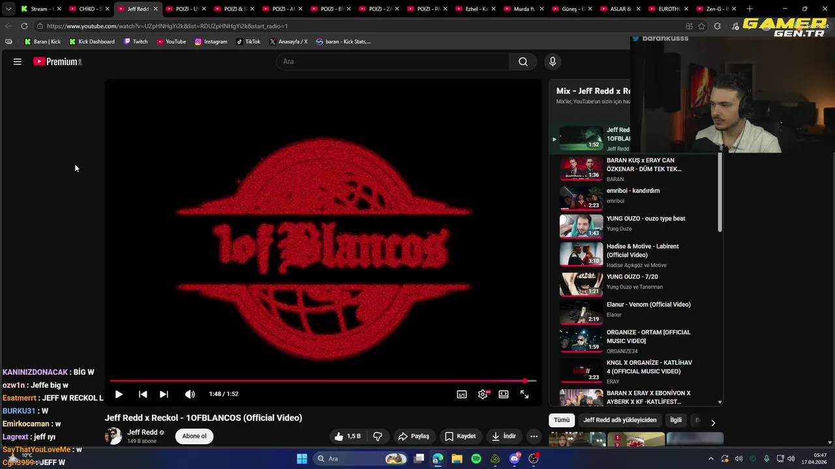835x469 pixels.
Task: Open the video player settings gear
Action: pyautogui.click(x=483, y=394)
